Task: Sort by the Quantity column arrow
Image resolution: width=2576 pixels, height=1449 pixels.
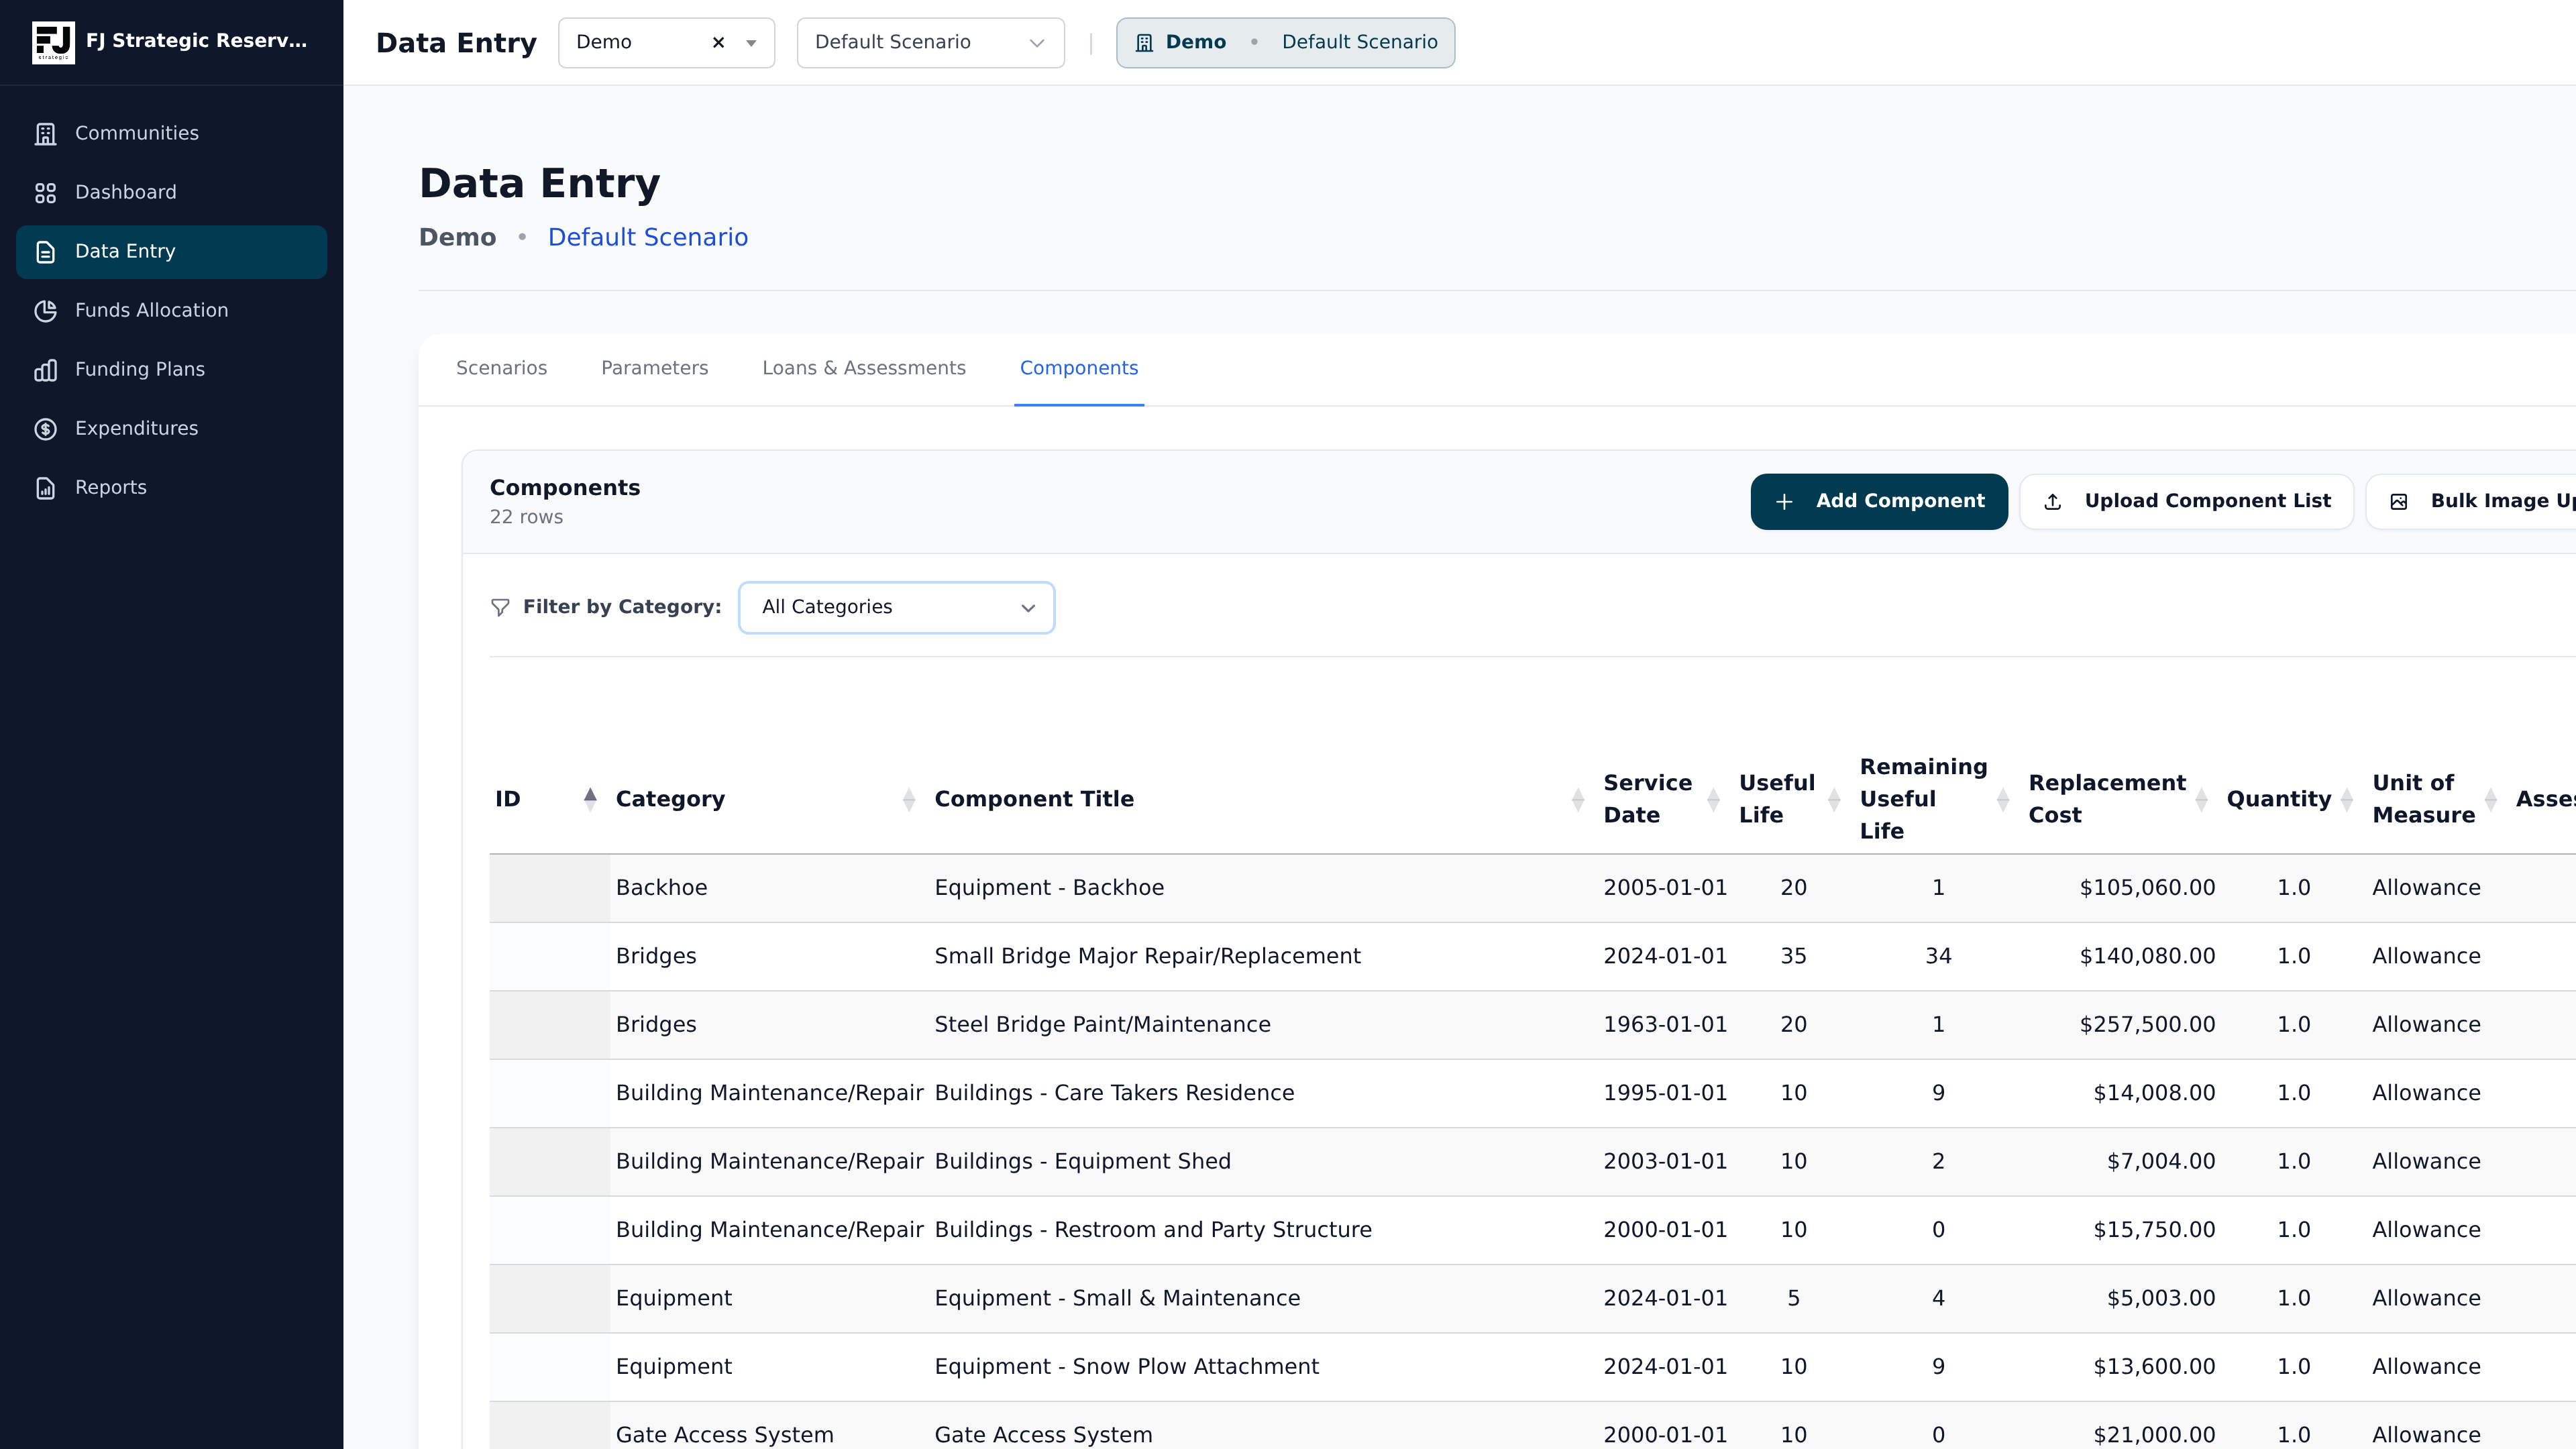Action: tap(2347, 799)
